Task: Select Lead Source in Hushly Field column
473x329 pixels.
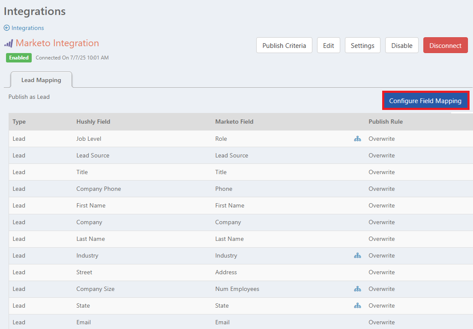Action: click(93, 155)
